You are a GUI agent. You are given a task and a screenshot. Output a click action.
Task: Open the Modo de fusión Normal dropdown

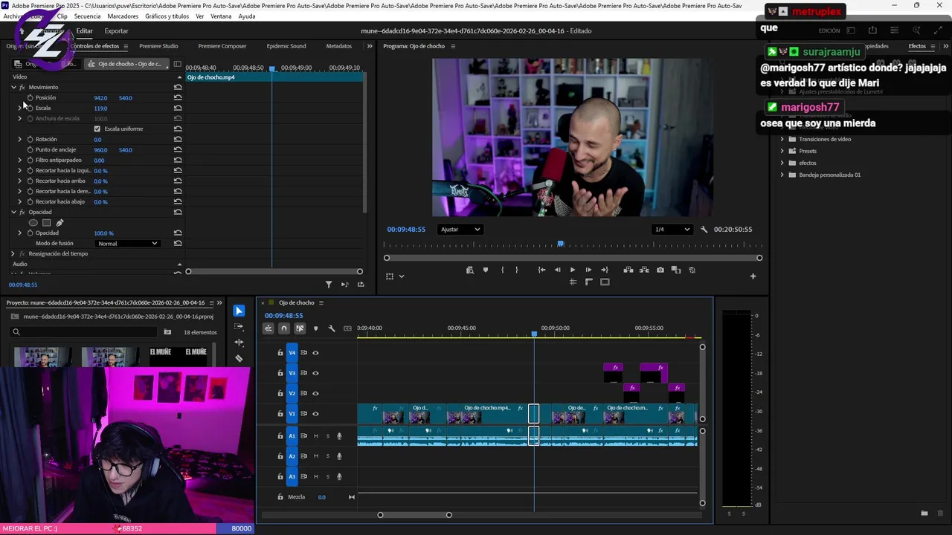(128, 243)
